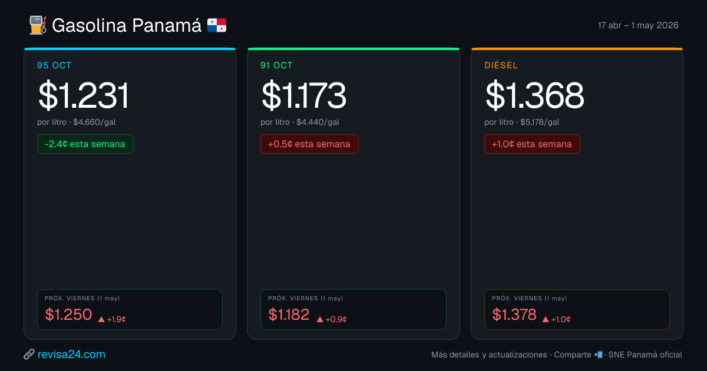Click the 17 abr – 1 may 2026 date range
Screen dimensions: 707x371
click(x=638, y=25)
